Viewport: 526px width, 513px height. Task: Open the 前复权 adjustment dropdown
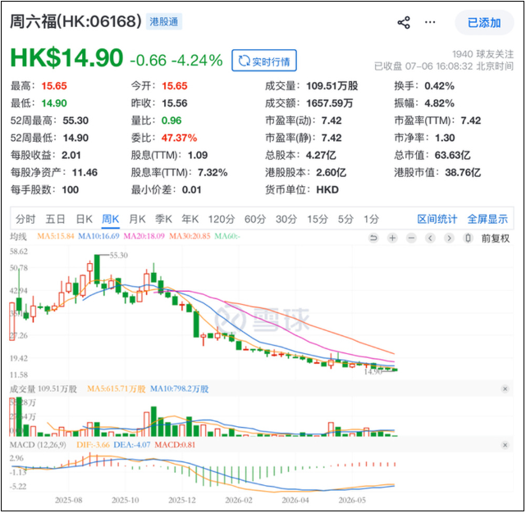pos(496,238)
